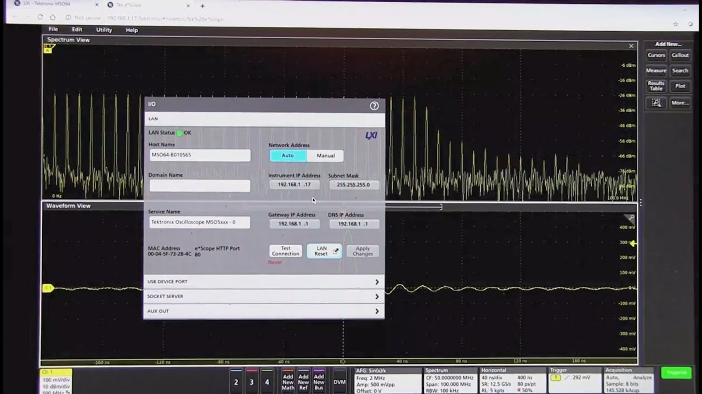Close the Tek e*Scope browser tab
Image resolution: width=702 pixels, height=394 pixels.
(189, 5)
